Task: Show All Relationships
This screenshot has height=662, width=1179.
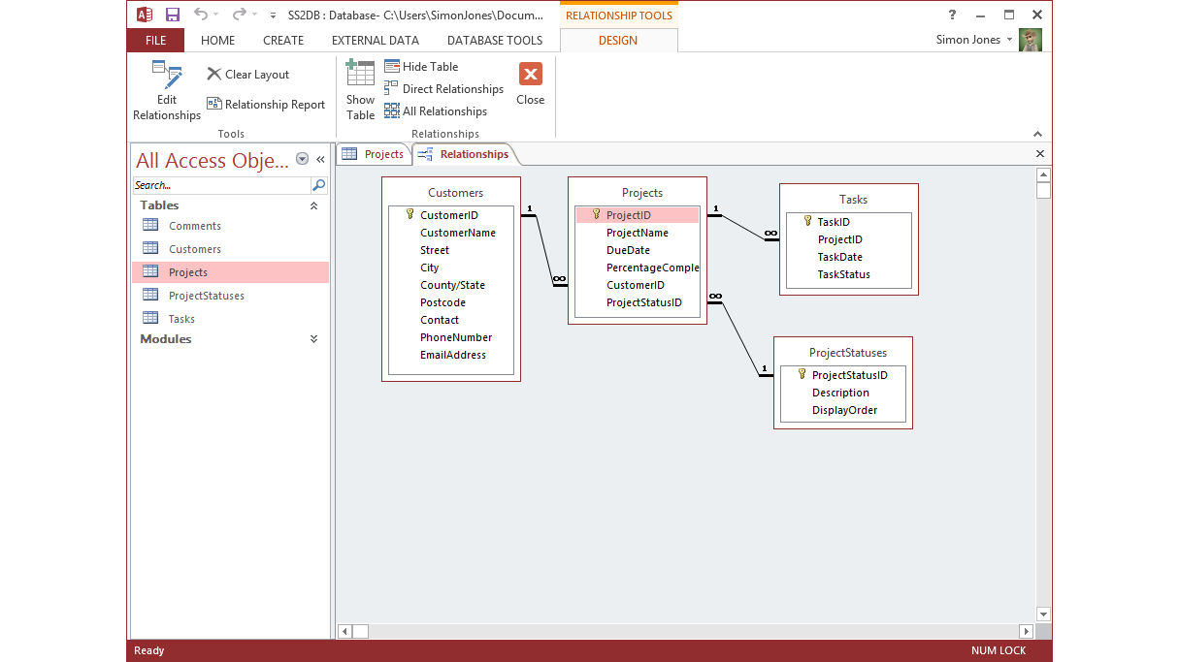Action: click(436, 110)
